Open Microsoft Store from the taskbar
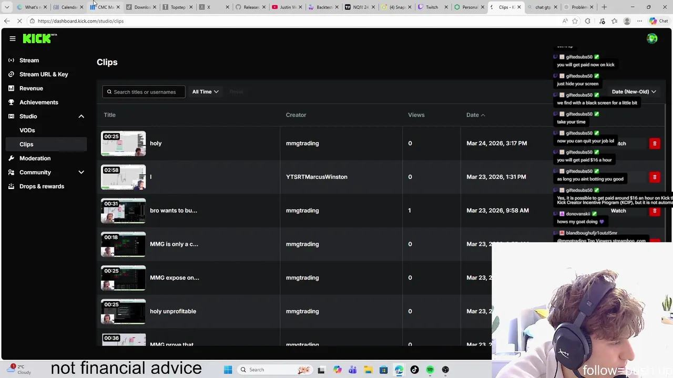The image size is (673, 378). [x=383, y=370]
